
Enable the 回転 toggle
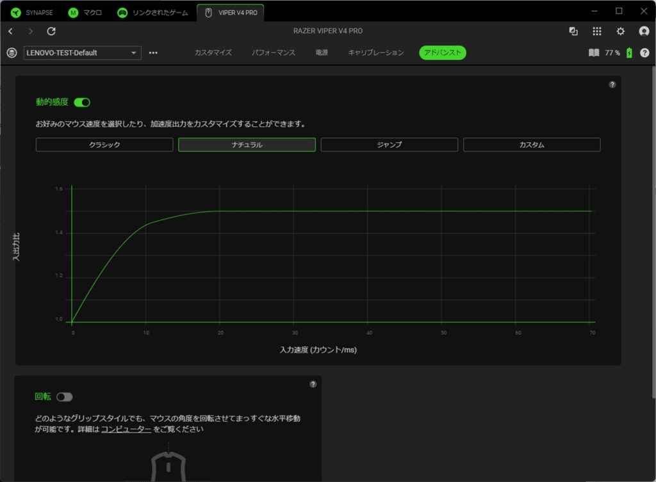64,397
